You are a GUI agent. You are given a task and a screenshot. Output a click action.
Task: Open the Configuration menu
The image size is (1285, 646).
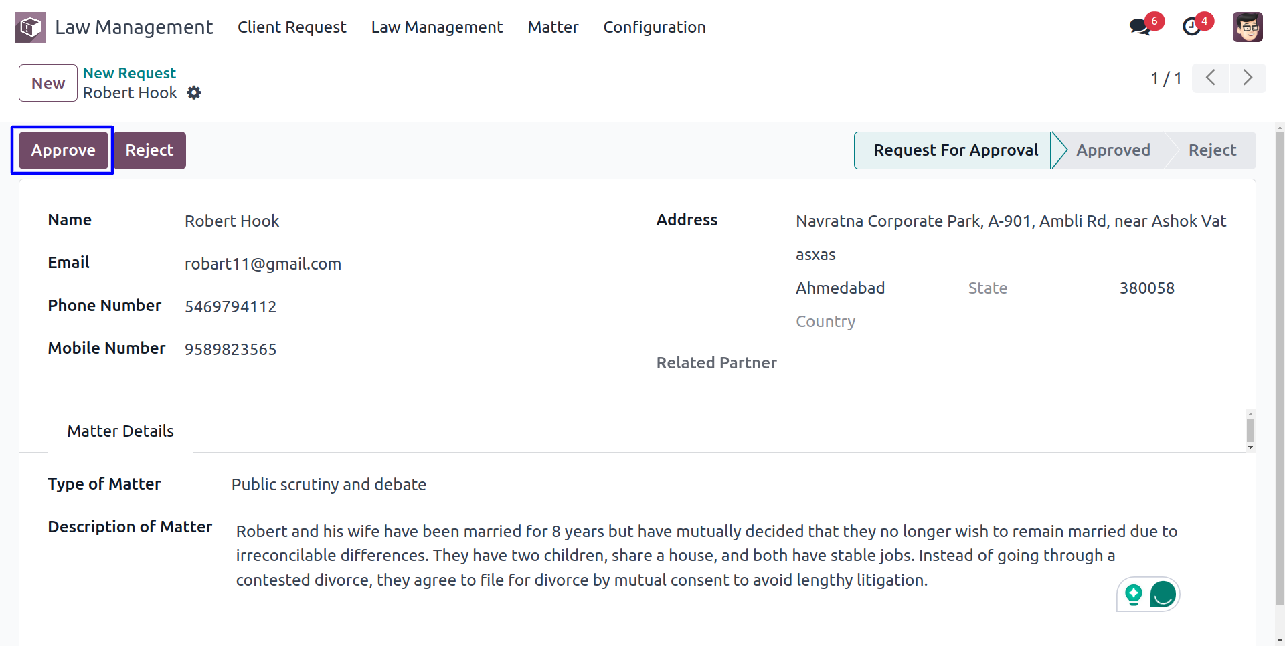[655, 27]
